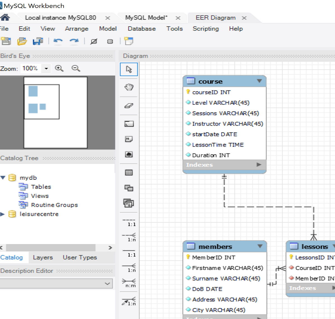Switch to the EER Diagram tab
Screen dimensions: 335x319
click(x=215, y=18)
